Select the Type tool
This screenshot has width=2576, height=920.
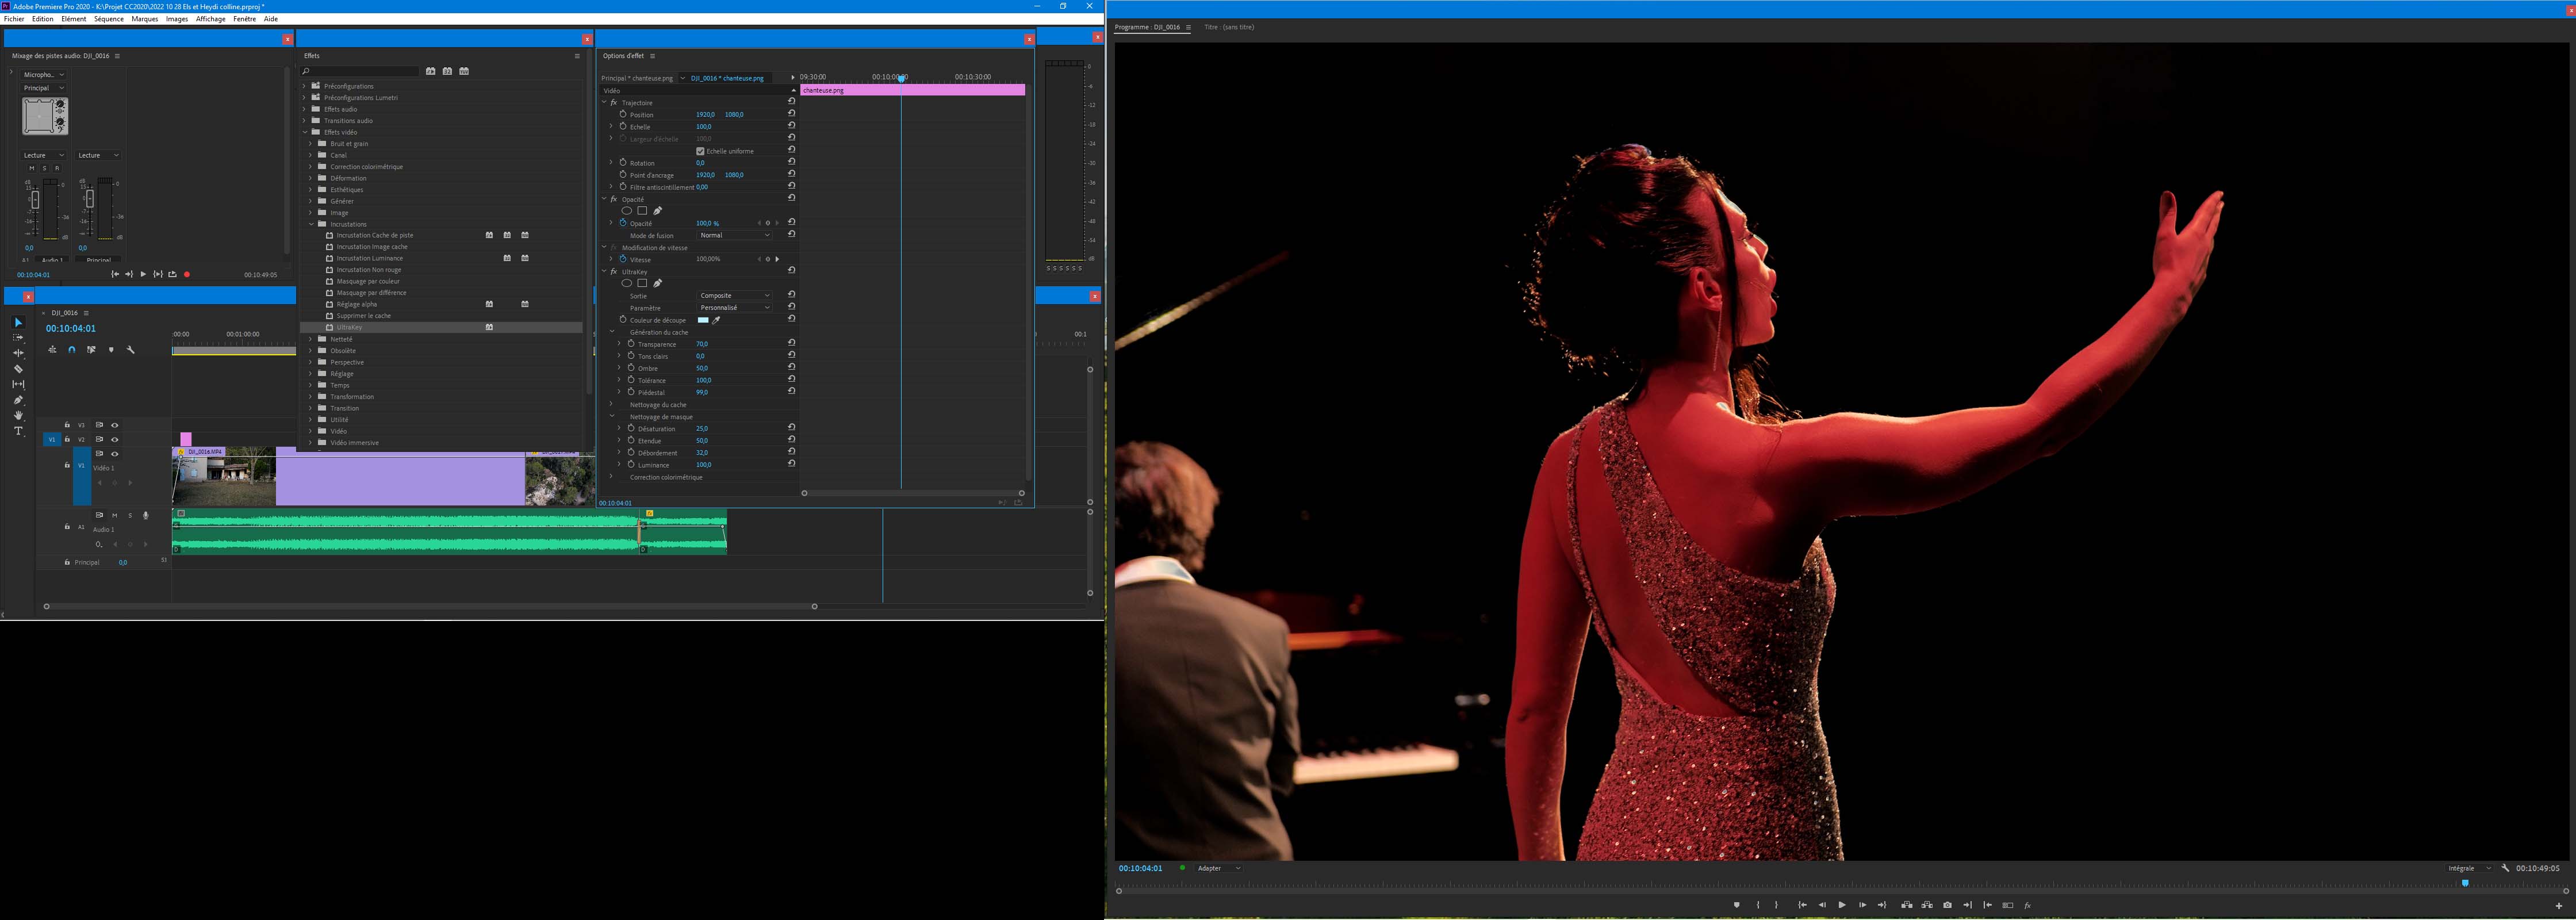click(18, 431)
